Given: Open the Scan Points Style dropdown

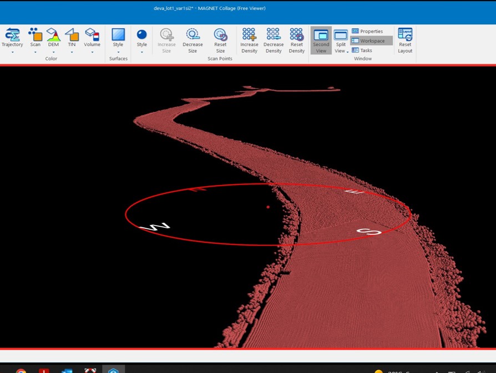Looking at the screenshot, I should (142, 52).
